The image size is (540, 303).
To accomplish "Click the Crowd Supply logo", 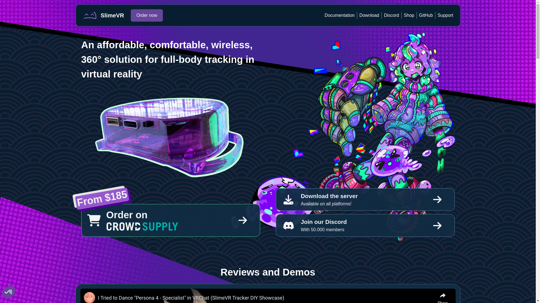I will coord(142,226).
